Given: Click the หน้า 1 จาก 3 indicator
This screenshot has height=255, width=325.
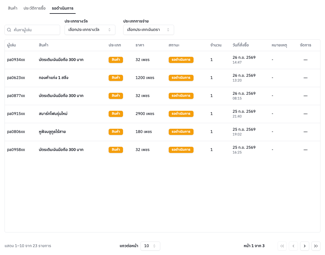Looking at the screenshot, I should (x=254, y=246).
